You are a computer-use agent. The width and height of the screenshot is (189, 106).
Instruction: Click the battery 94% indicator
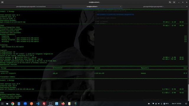pos(166,104)
